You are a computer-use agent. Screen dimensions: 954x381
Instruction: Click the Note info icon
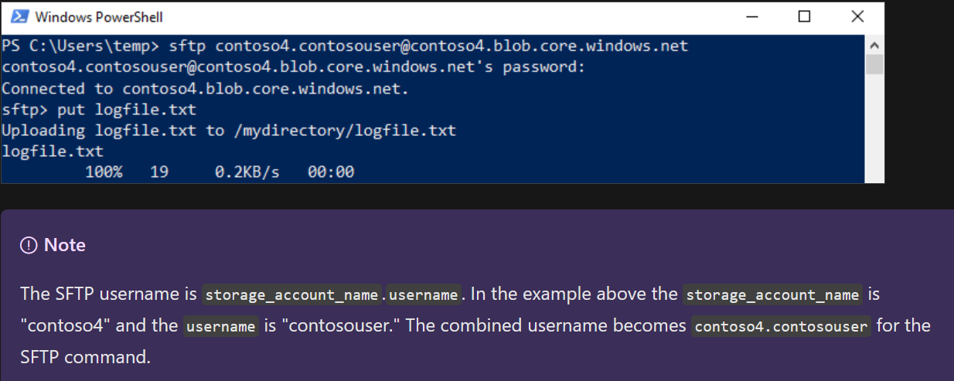tap(29, 245)
